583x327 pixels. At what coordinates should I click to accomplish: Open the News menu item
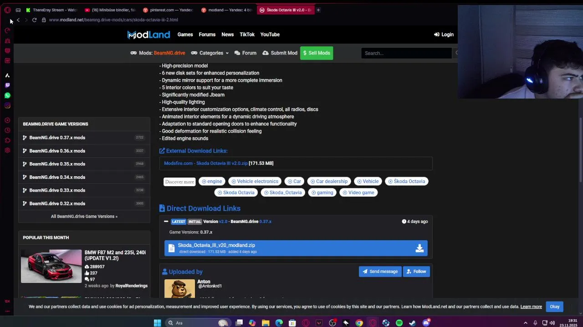[x=227, y=35]
